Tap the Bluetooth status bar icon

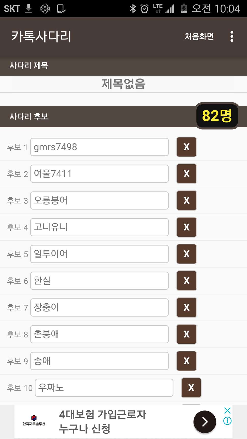(x=133, y=9)
